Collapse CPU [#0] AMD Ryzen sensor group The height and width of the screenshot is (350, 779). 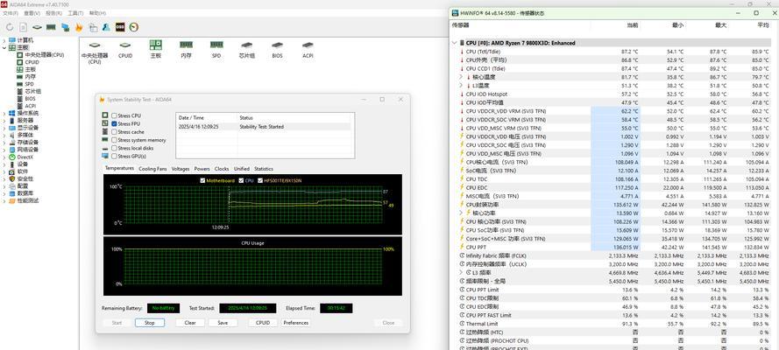pos(454,43)
